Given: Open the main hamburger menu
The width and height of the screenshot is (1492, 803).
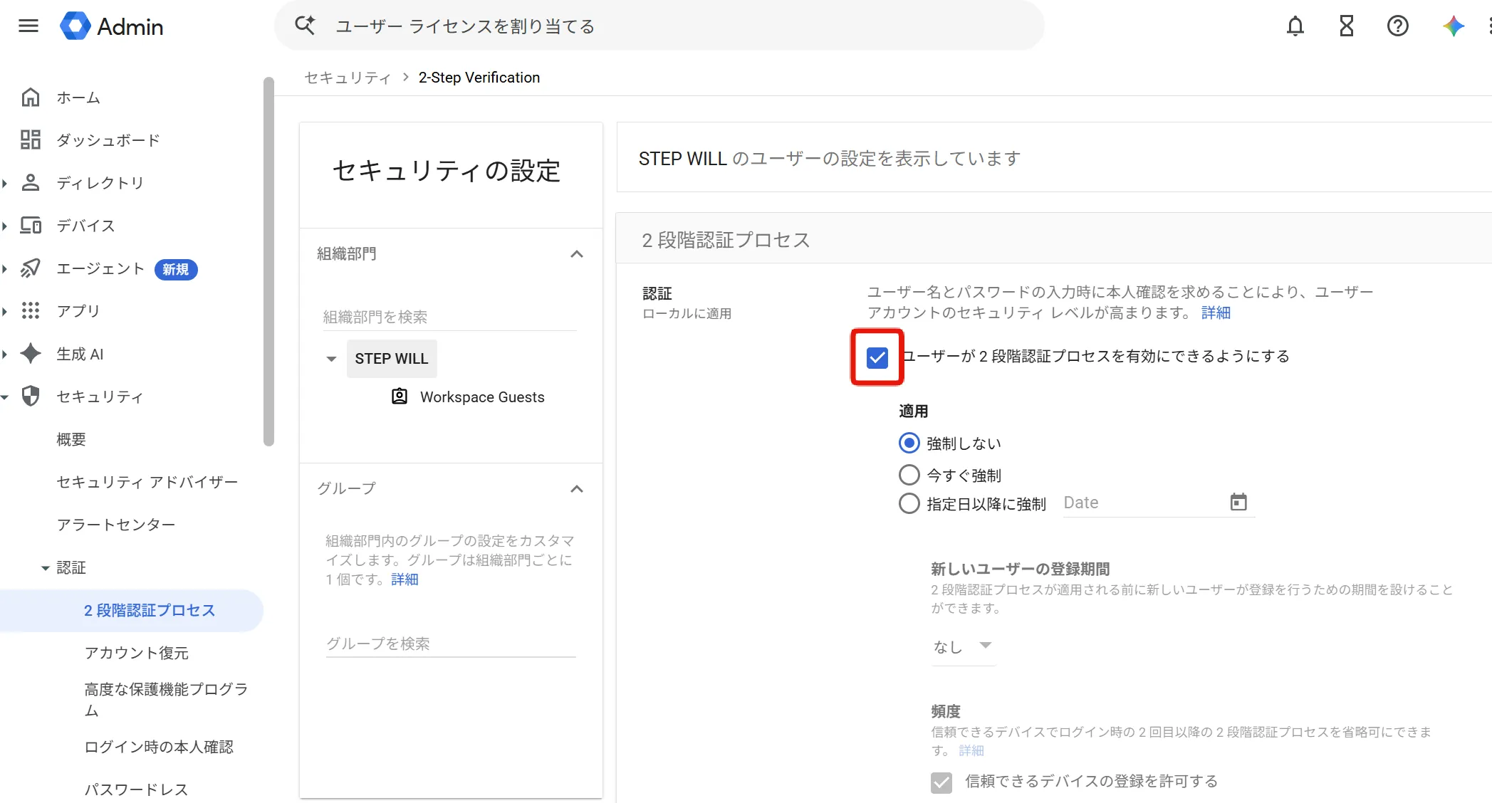Looking at the screenshot, I should pos(28,26).
